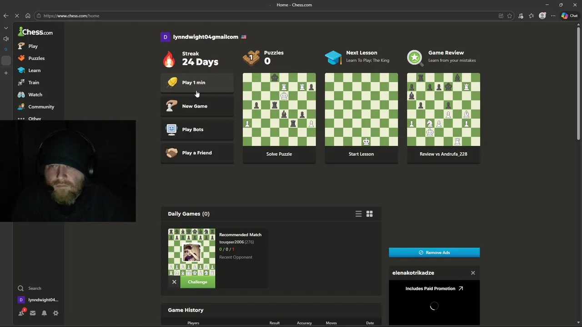
Task: Click the blue search icon in tab strip
Action: point(6,50)
